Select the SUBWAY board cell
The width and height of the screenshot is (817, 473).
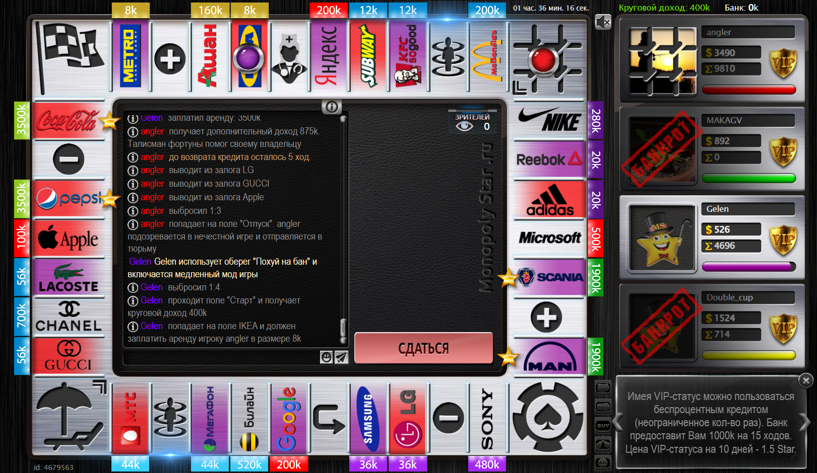(368, 56)
